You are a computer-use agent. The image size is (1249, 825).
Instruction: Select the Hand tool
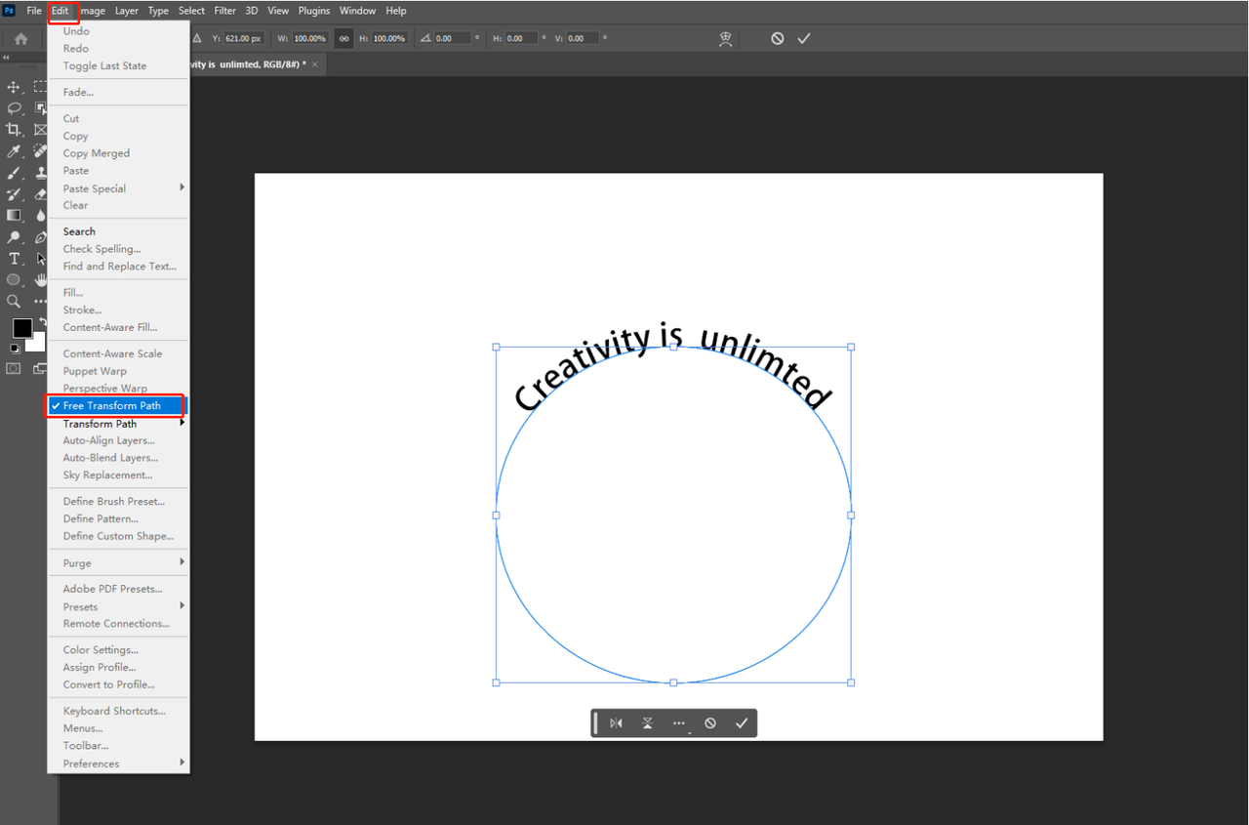(39, 280)
